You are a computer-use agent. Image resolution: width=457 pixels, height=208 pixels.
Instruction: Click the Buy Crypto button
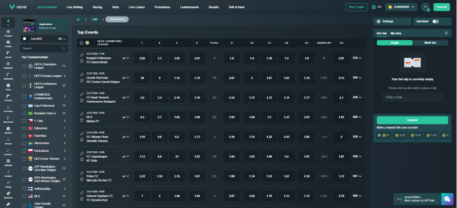click(x=357, y=7)
